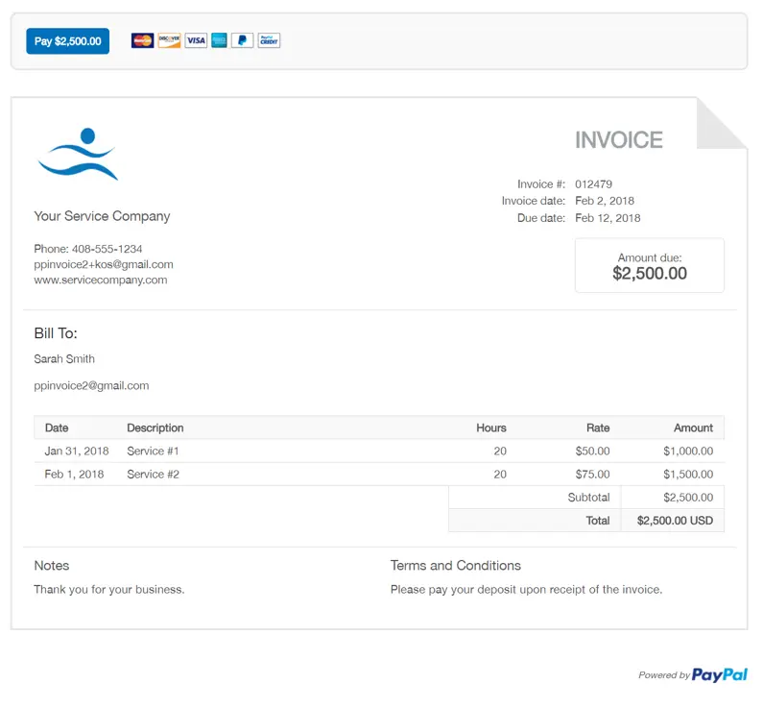Click the hours value in Service #2 row

pyautogui.click(x=500, y=475)
